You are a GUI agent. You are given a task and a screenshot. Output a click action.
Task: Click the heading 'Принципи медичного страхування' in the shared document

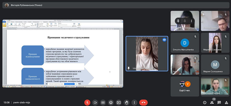click(x=68, y=37)
